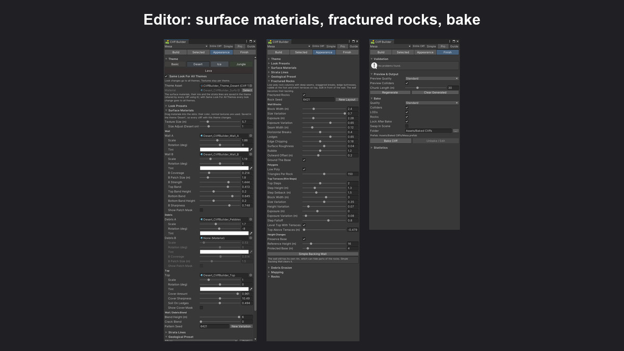
Task: Open kebab menu of the left Cliff Builder panel
Action: (247, 42)
